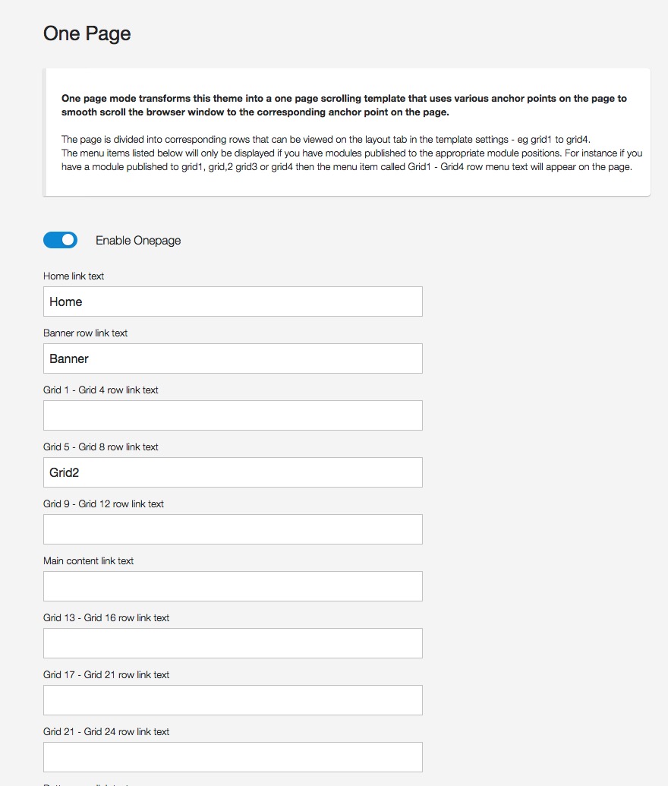Click into the Main content link text box
This screenshot has width=668, height=786.
tap(232, 586)
